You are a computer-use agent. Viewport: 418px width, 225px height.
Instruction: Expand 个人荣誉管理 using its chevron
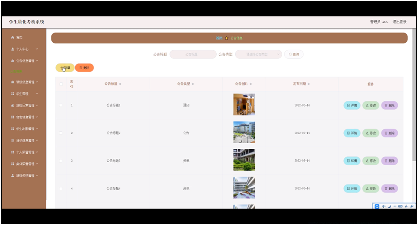[37, 152]
